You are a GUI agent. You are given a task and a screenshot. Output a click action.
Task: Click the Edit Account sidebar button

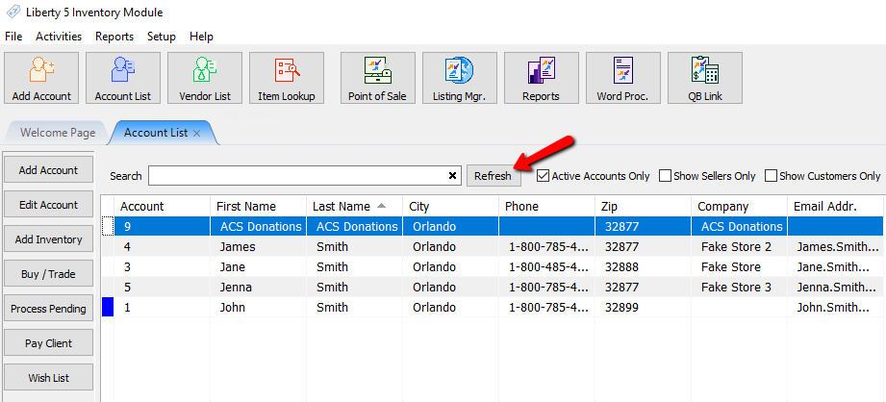pos(48,205)
